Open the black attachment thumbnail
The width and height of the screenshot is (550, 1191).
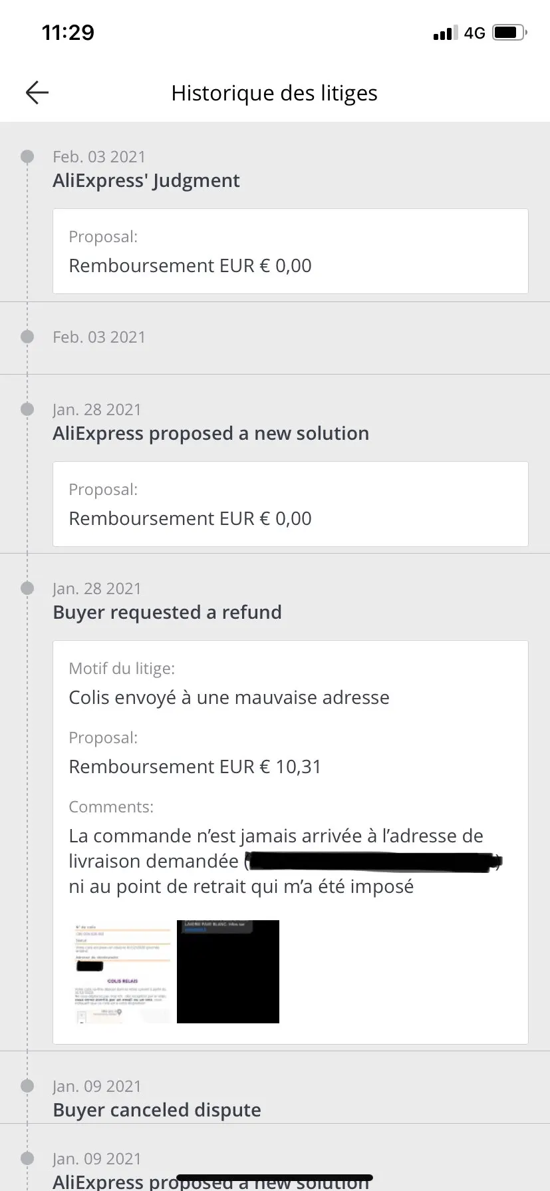click(x=228, y=971)
